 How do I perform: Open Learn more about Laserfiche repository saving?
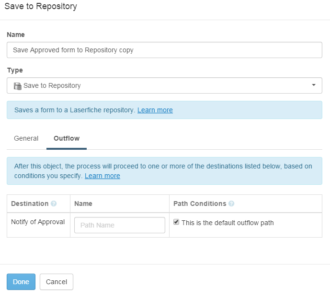point(155,110)
